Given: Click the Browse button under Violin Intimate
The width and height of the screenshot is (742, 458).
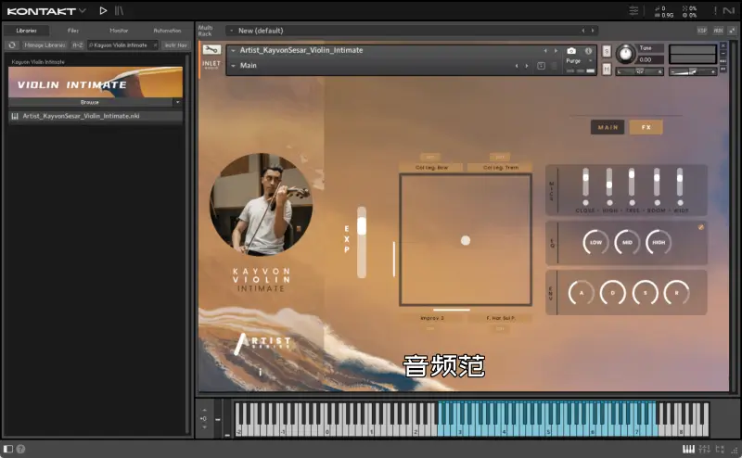Looking at the screenshot, I should [90, 102].
